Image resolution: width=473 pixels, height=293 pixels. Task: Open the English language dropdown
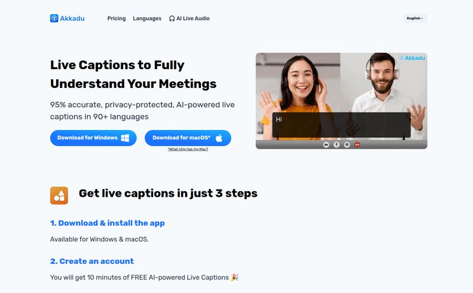point(415,18)
